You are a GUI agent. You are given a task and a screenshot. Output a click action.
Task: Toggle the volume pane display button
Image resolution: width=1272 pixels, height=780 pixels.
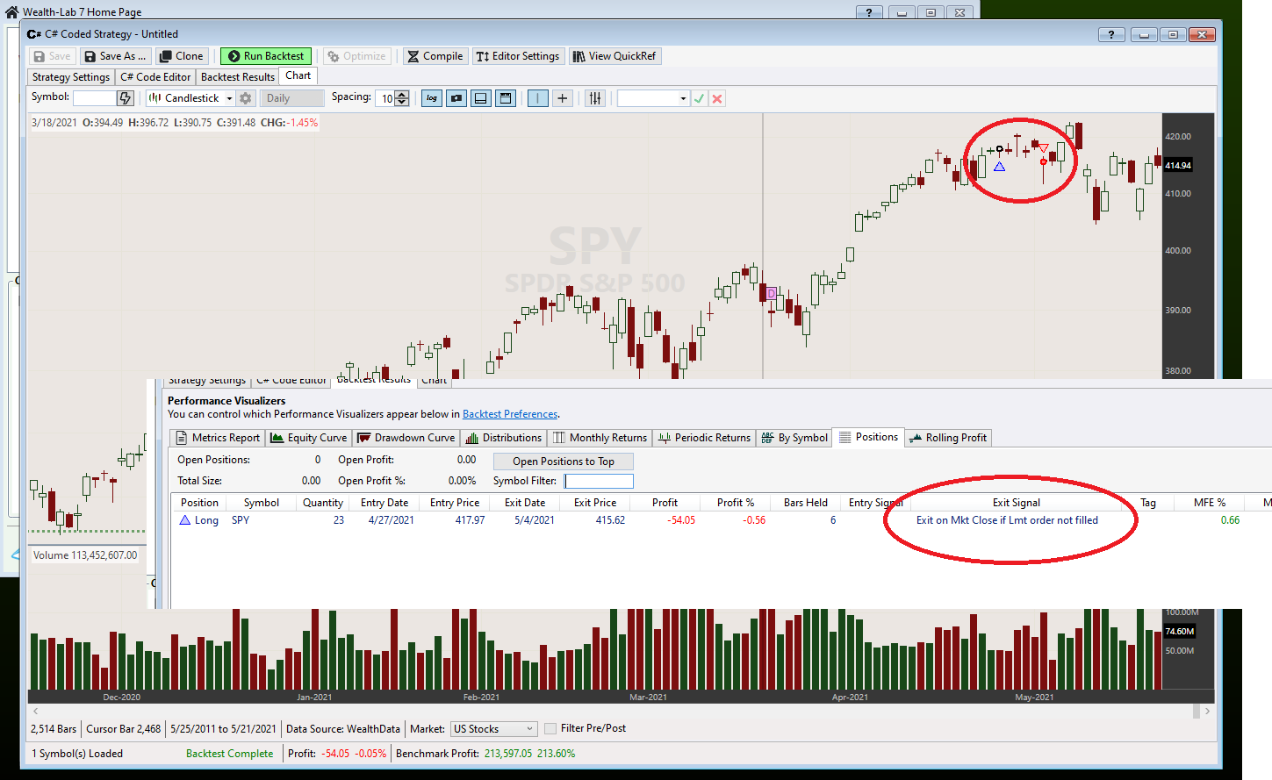click(x=481, y=98)
